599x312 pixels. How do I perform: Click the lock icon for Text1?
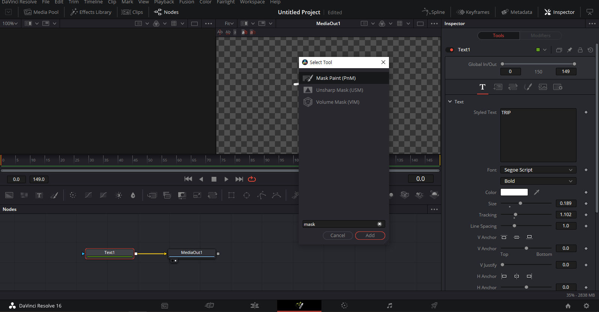click(580, 50)
